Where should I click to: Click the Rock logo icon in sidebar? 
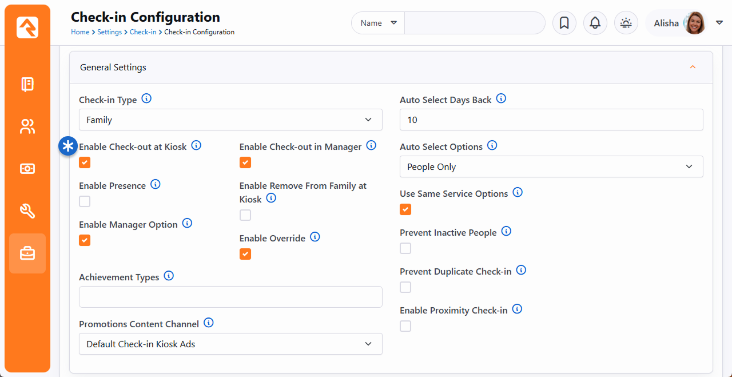[27, 27]
